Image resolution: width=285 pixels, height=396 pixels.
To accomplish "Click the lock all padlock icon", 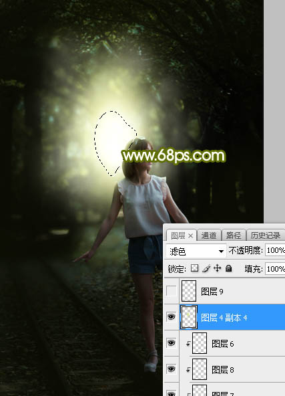I will point(228,268).
